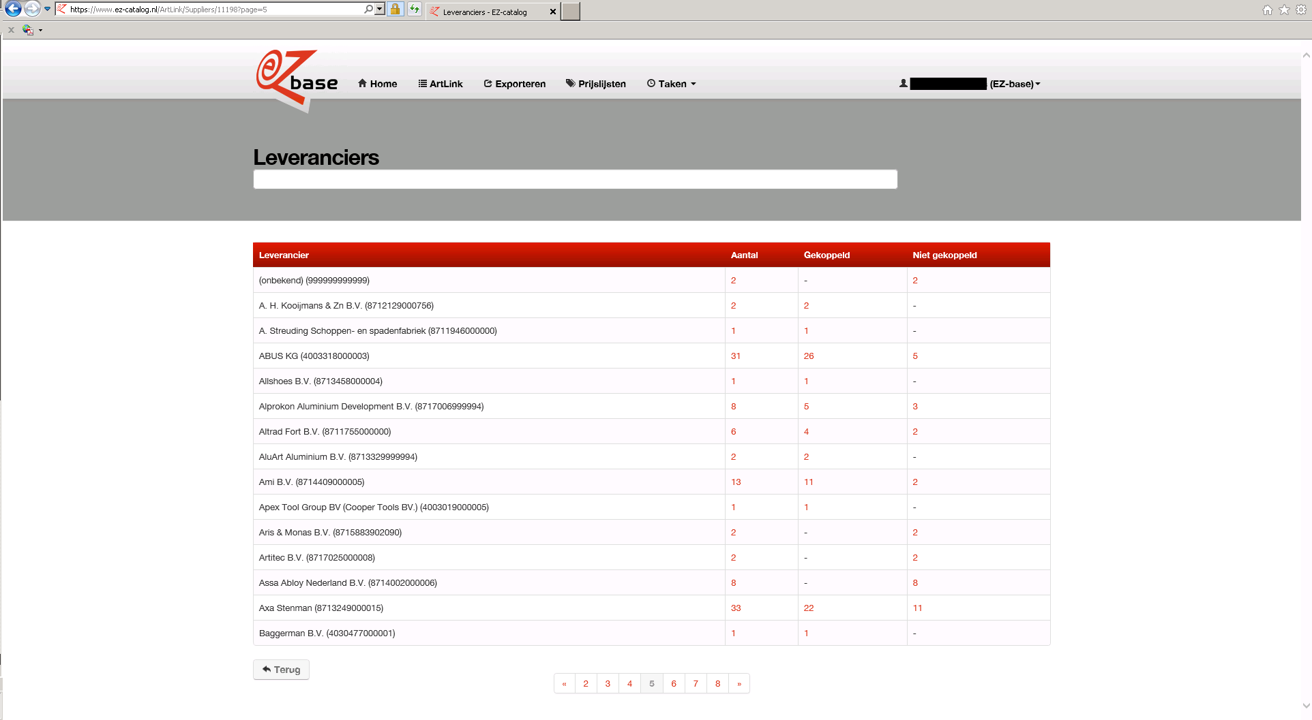Click Gekoppeld 22 for Axa Stenman

pos(809,608)
